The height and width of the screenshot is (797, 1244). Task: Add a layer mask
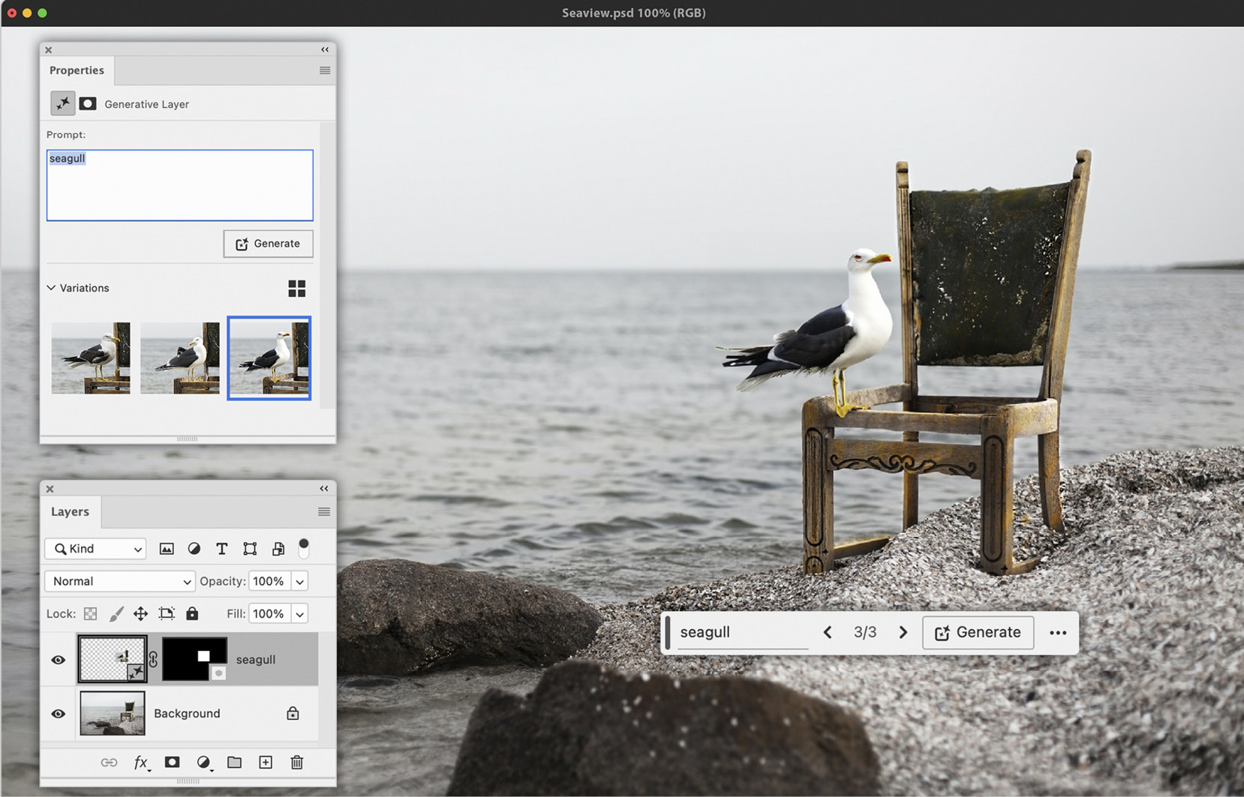click(x=172, y=763)
